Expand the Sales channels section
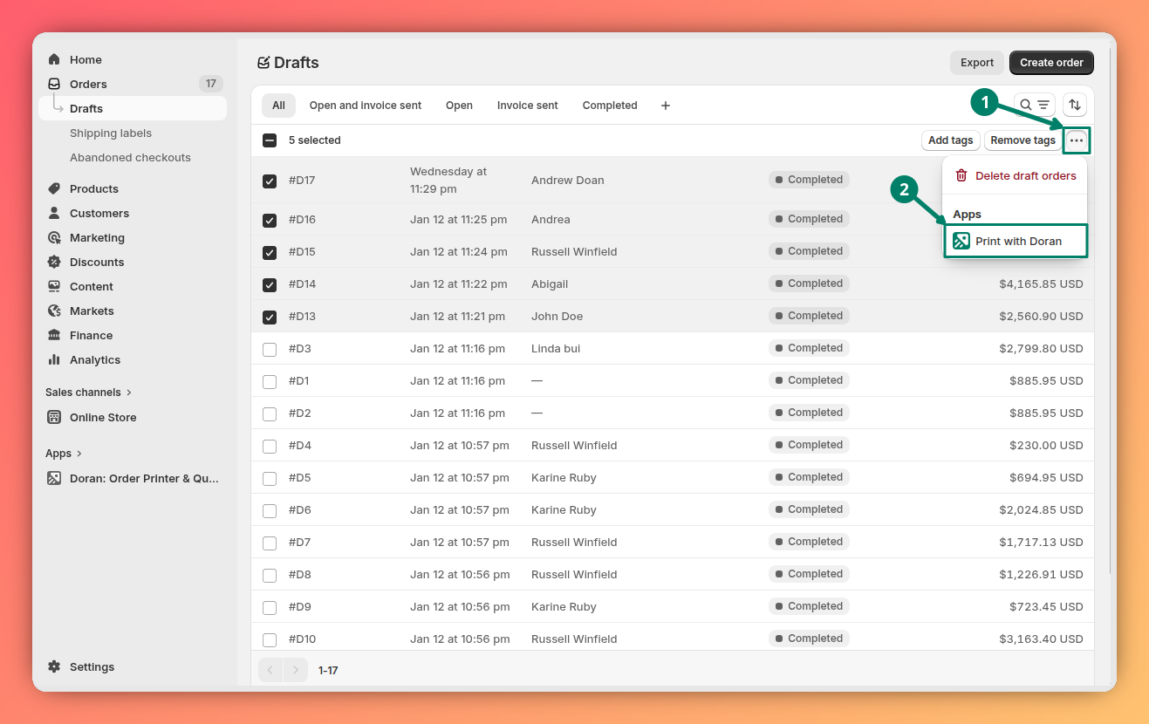Viewport: 1149px width, 724px height. pos(89,393)
